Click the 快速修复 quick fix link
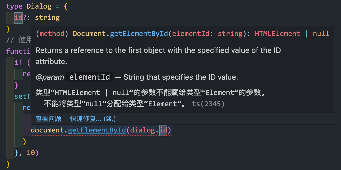The height and width of the screenshot is (170, 341). pyautogui.click(x=93, y=119)
